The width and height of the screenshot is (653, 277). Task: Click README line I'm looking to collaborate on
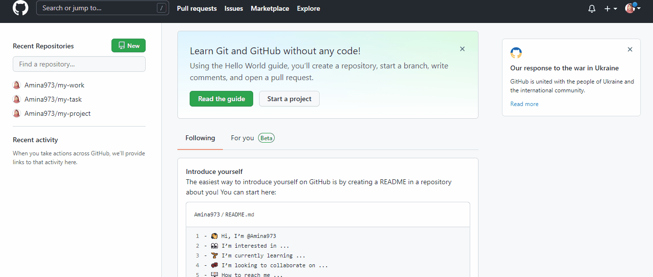pyautogui.click(x=275, y=265)
